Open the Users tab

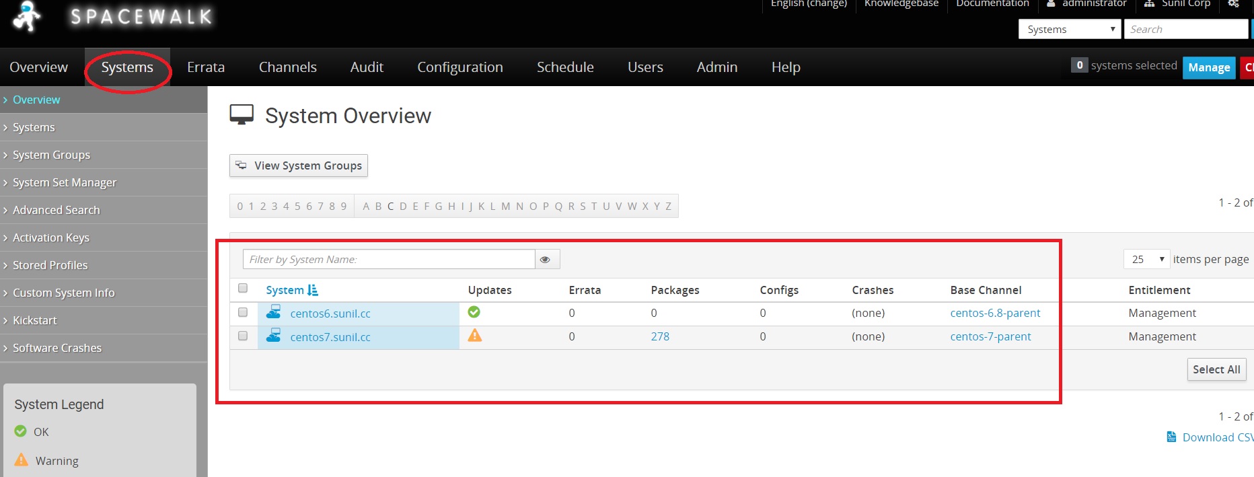click(x=645, y=67)
